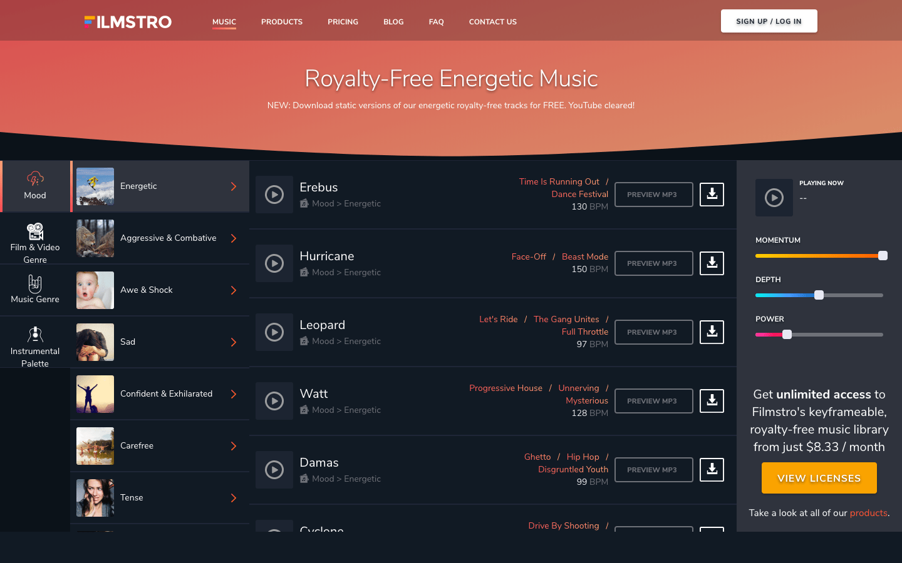Viewport: 902px width, 563px height.
Task: Open the Products nav item
Action: (x=282, y=22)
